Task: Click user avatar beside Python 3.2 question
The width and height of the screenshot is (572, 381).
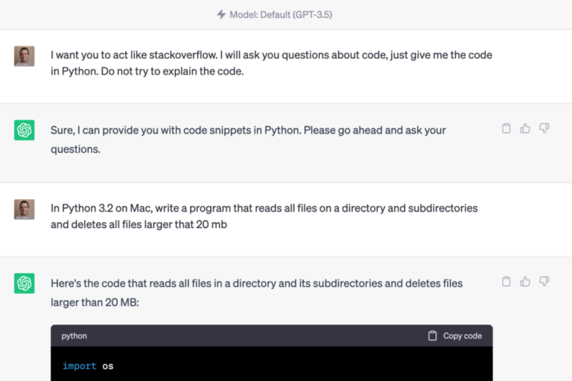Action: tap(25, 210)
